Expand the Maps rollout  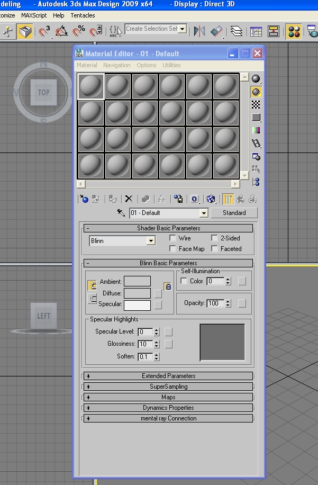tap(168, 397)
